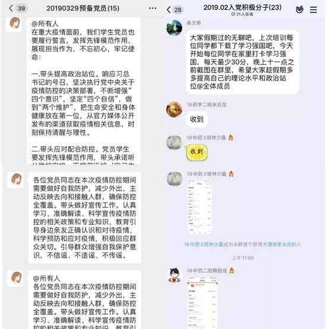Tap the bear avatar next to 收到
The image size is (329, 329).
(x=174, y=109)
